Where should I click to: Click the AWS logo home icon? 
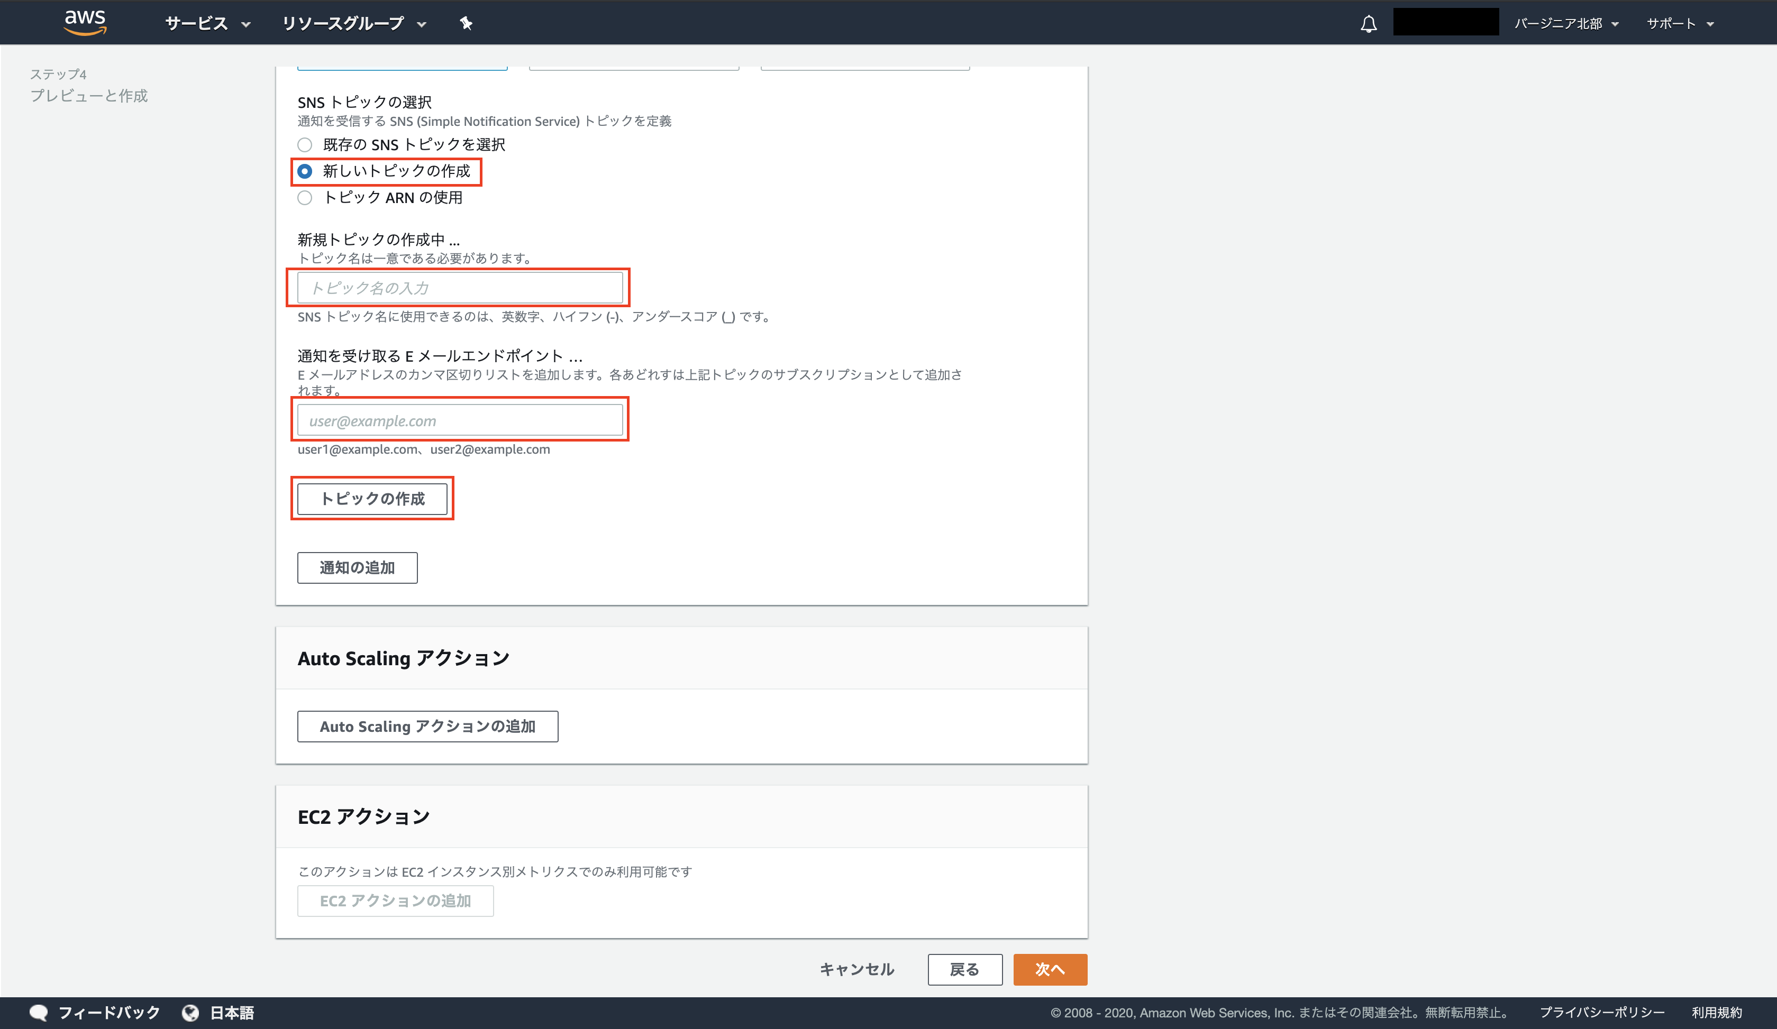click(x=85, y=23)
